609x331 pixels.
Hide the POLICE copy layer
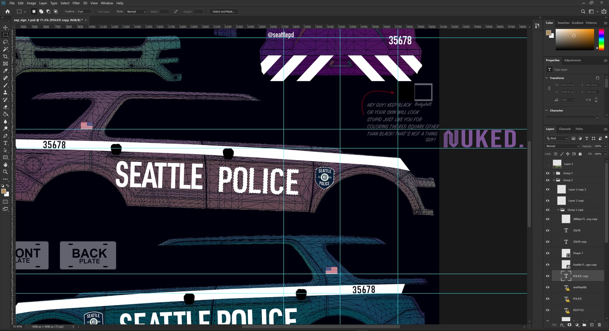[547, 276]
